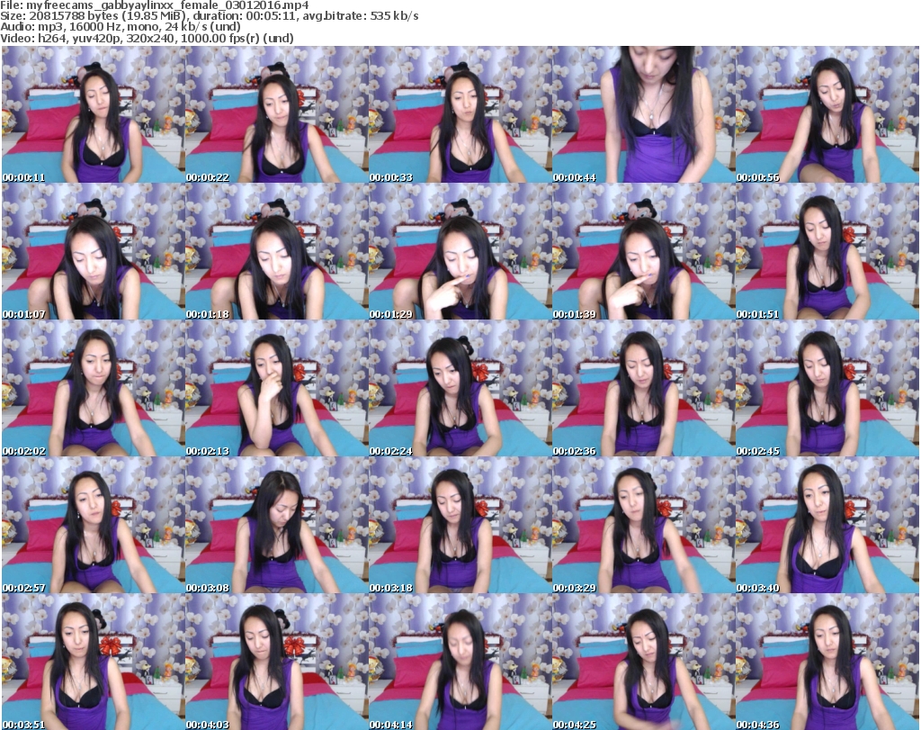Select the 'Video: h264, yuv420p, 320x240' line
Viewport: 921px width, 730px height.
tap(147, 38)
